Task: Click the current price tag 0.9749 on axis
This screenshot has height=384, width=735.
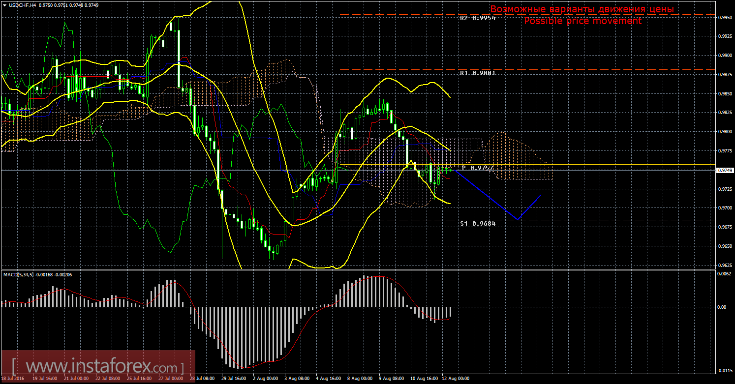Action: click(725, 170)
